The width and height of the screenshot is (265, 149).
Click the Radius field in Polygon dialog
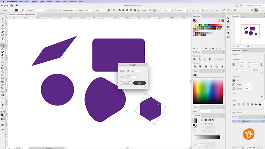133,71
